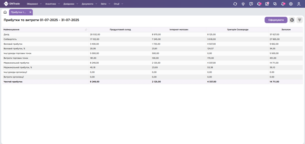The image size is (305, 144).
Task: Click the Сформувати button
Action: tap(276, 20)
